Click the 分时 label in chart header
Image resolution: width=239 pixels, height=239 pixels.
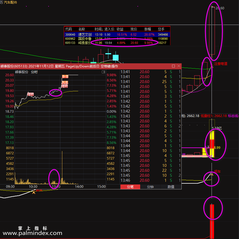click(34, 72)
